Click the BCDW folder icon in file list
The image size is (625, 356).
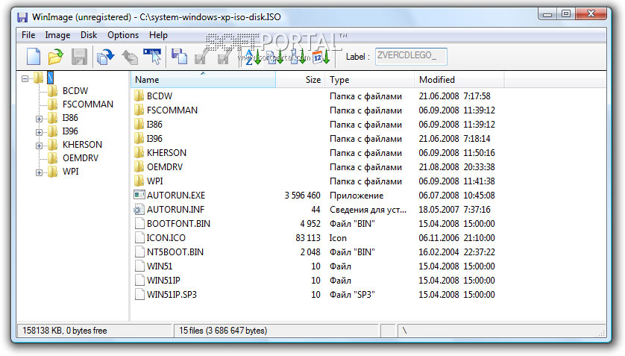click(139, 96)
